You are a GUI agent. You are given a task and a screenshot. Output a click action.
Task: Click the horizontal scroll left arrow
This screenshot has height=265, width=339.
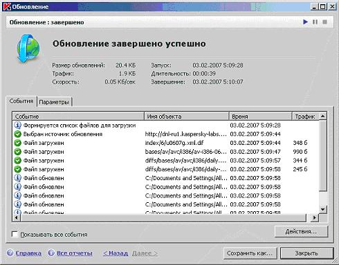pyautogui.click(x=17, y=217)
